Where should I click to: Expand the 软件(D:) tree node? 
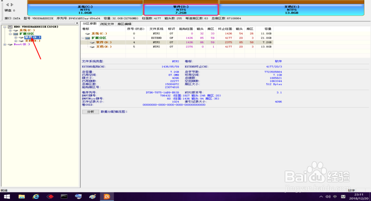[x=16, y=37]
